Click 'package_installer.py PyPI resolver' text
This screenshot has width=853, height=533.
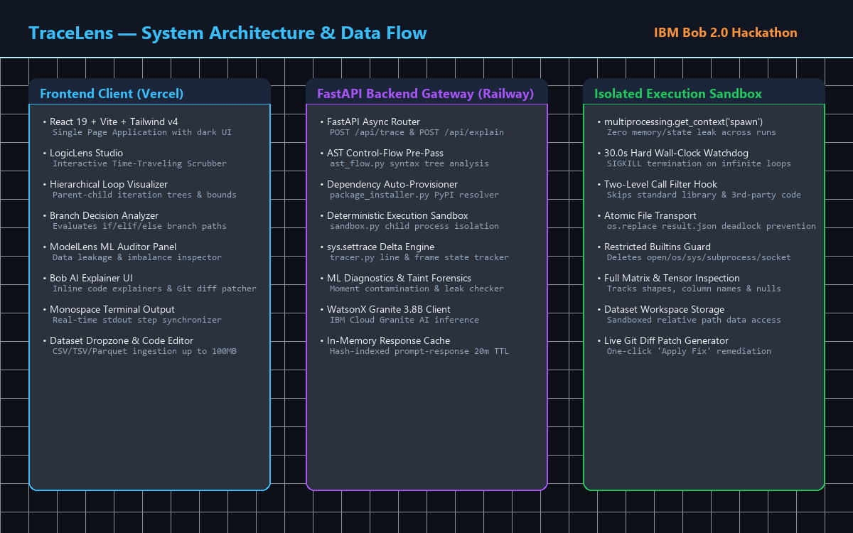[414, 195]
